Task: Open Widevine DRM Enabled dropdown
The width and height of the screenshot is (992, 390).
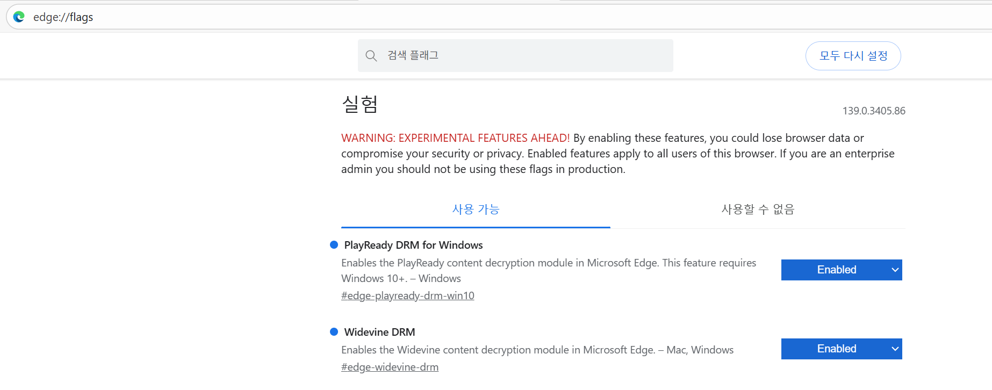Action: tap(842, 349)
